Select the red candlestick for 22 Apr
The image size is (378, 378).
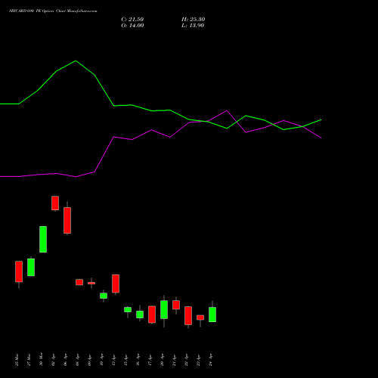pyautogui.click(x=188, y=315)
